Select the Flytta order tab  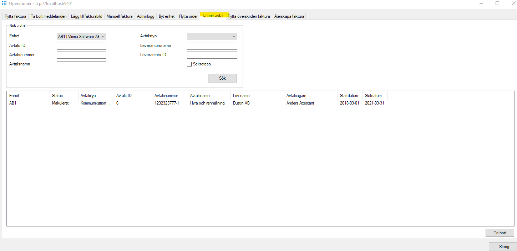coord(188,16)
